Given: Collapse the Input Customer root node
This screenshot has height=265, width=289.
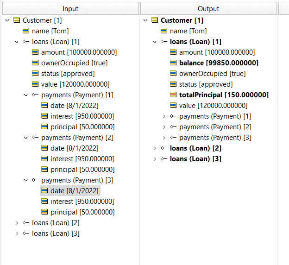Looking at the screenshot, I should pos(7,20).
